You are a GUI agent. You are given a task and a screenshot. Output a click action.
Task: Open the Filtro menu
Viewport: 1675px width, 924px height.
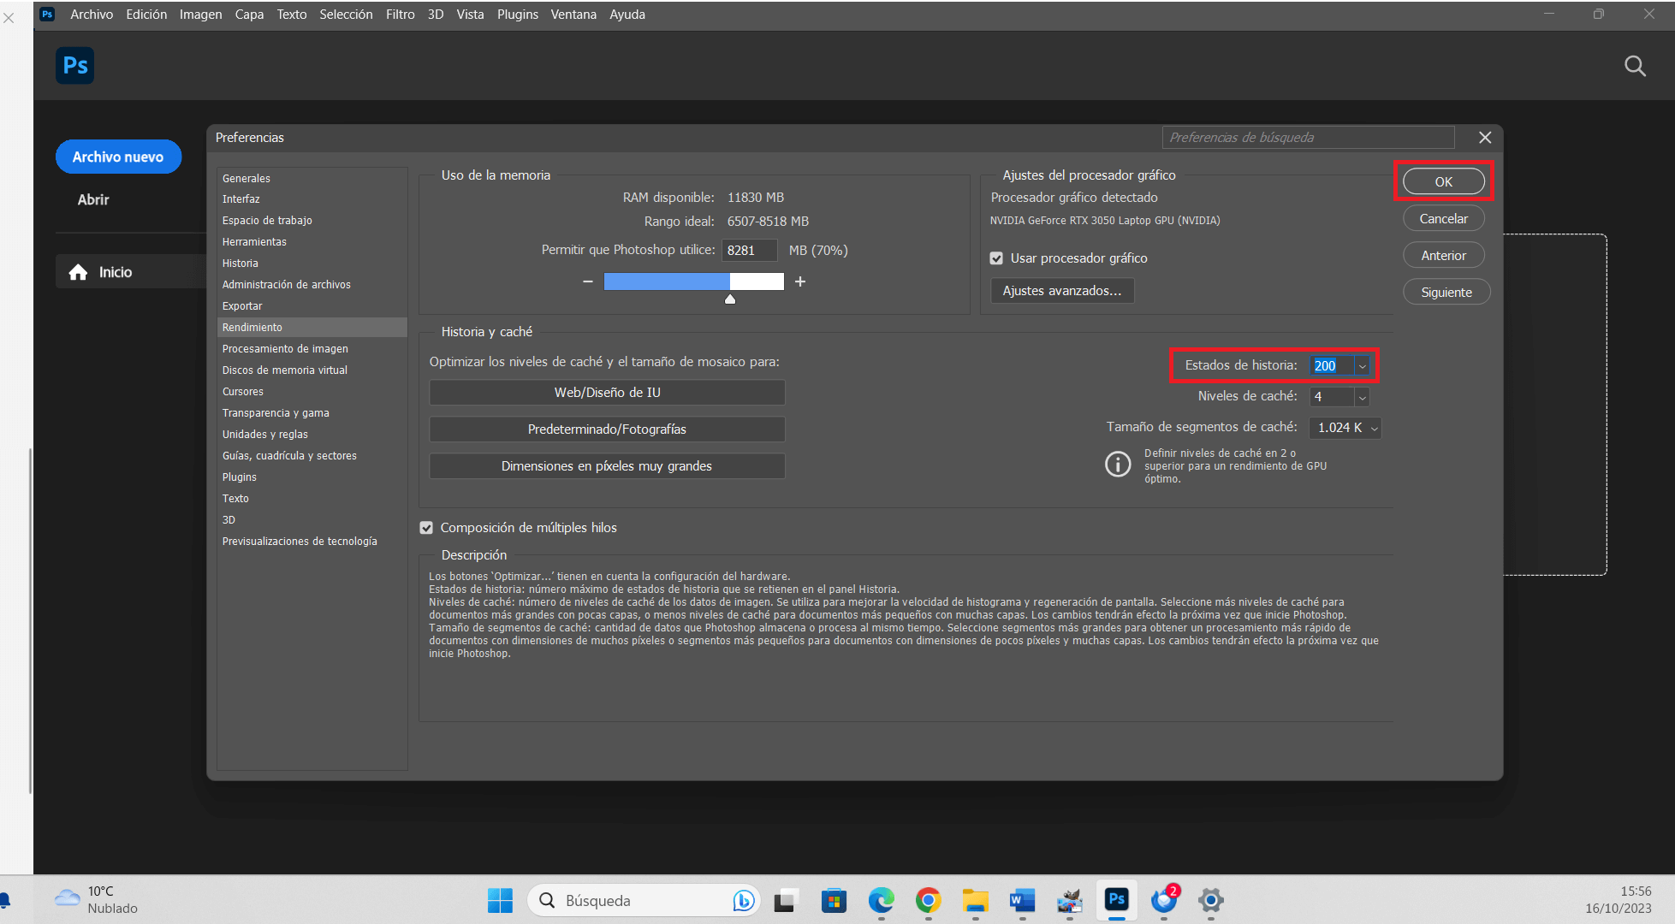(x=400, y=14)
